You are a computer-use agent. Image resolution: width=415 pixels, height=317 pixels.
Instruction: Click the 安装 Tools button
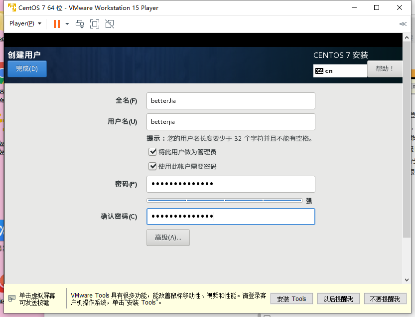[x=291, y=299]
